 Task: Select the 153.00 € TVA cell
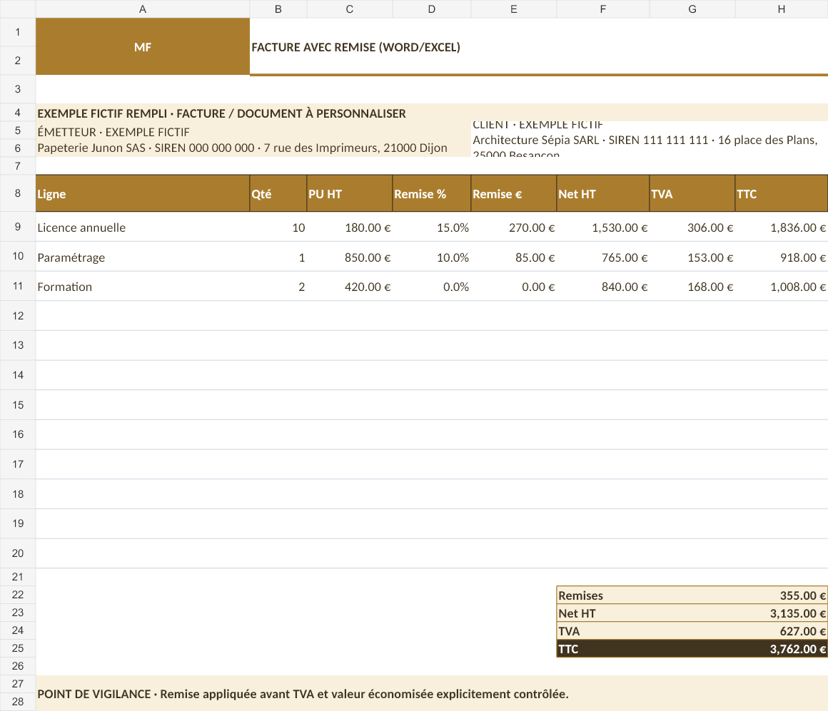(692, 257)
